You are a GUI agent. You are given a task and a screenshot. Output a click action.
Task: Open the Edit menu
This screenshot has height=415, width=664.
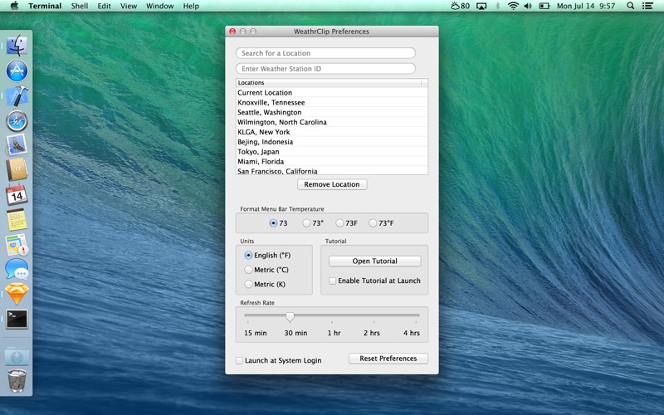[x=105, y=6]
